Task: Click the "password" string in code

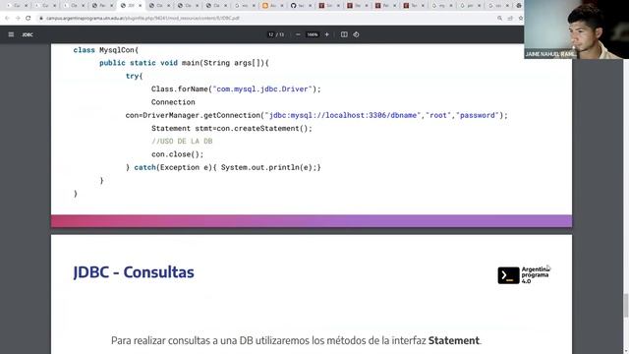Action: coord(478,115)
